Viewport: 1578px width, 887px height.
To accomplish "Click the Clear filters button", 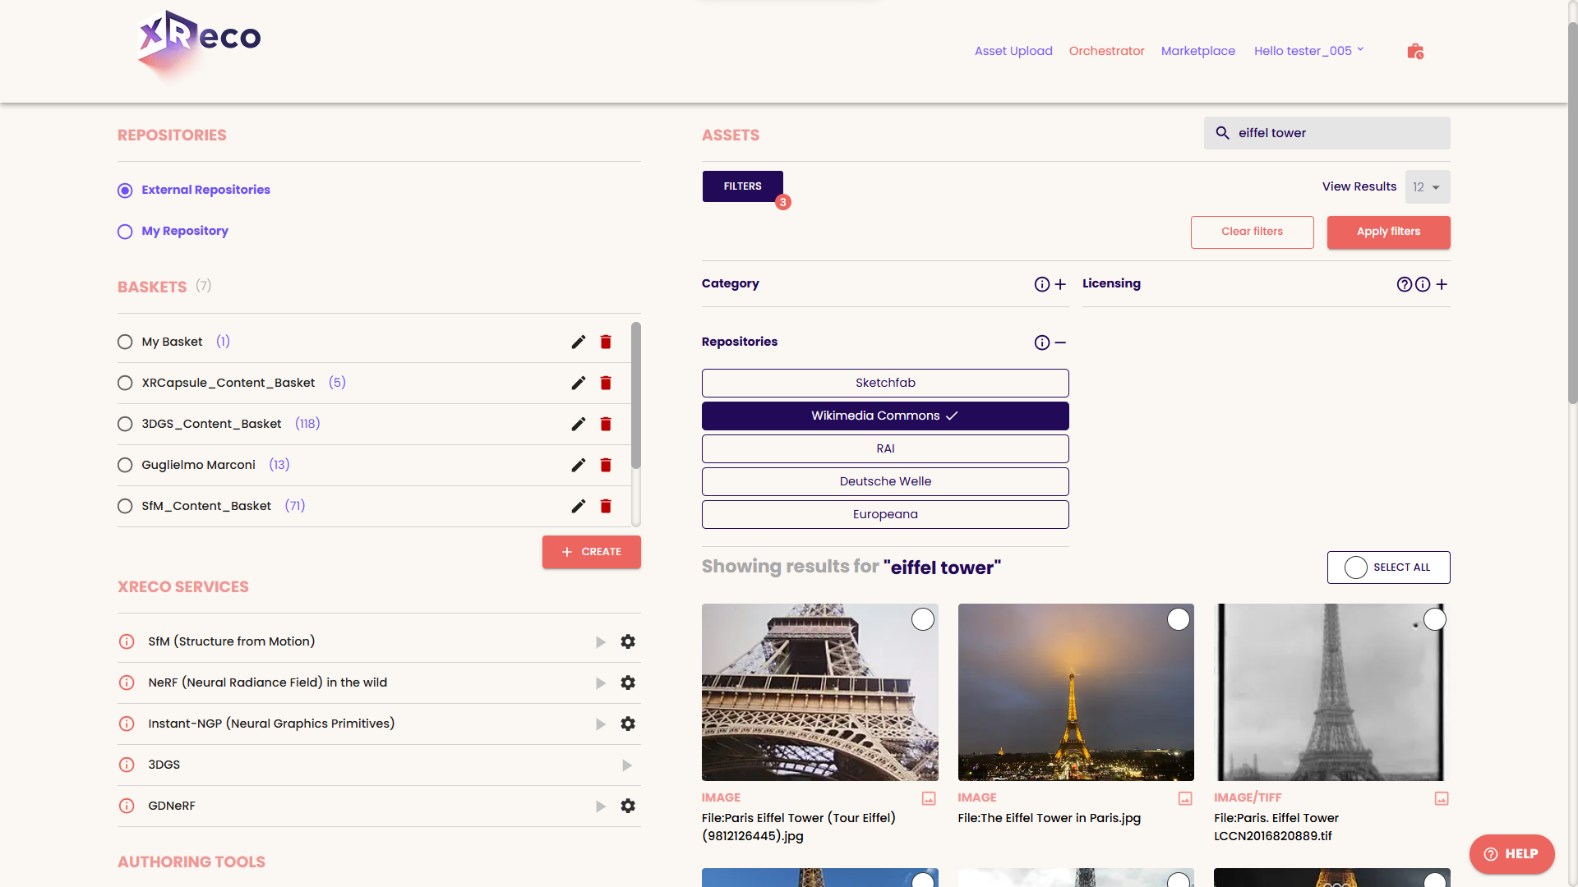I will [x=1251, y=232].
